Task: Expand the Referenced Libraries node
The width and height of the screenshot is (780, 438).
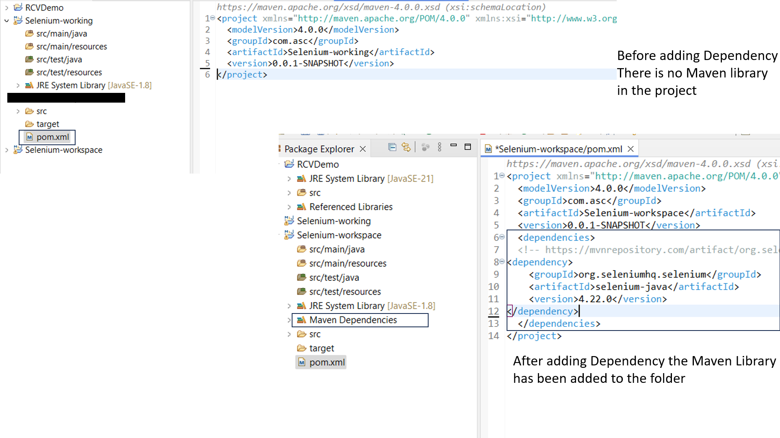Action: (289, 207)
